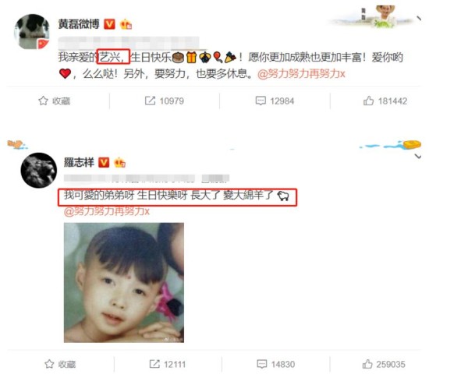The height and width of the screenshot is (378, 468).
Task: Open 羅志祥's lion profile avatar
Action: tap(38, 171)
